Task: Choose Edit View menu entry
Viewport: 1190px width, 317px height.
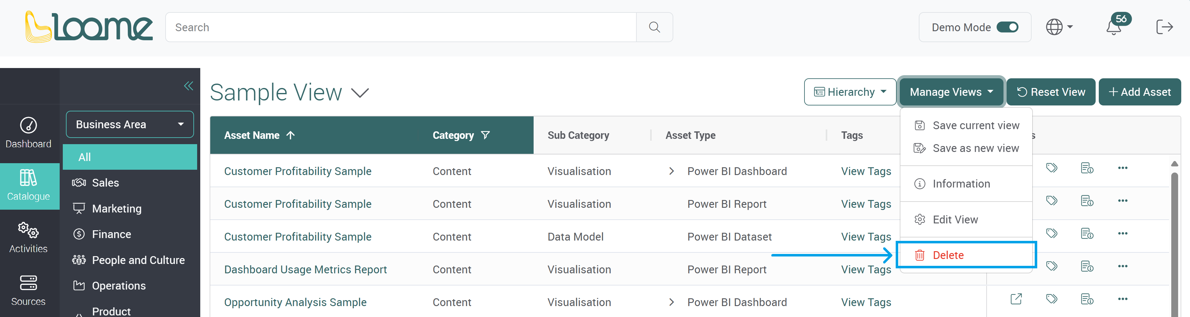Action: [x=966, y=220]
